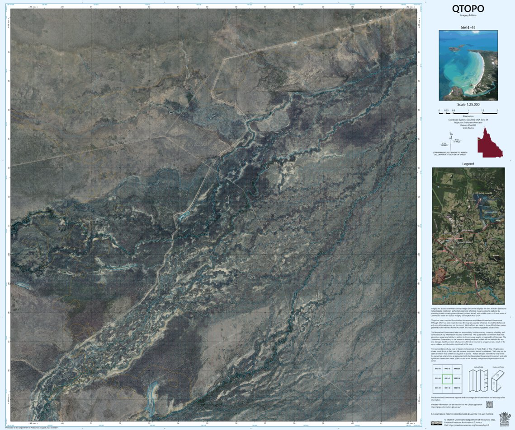Highlight the current sheet 6661-41 in the index
515x430 pixels.
click(x=448, y=378)
